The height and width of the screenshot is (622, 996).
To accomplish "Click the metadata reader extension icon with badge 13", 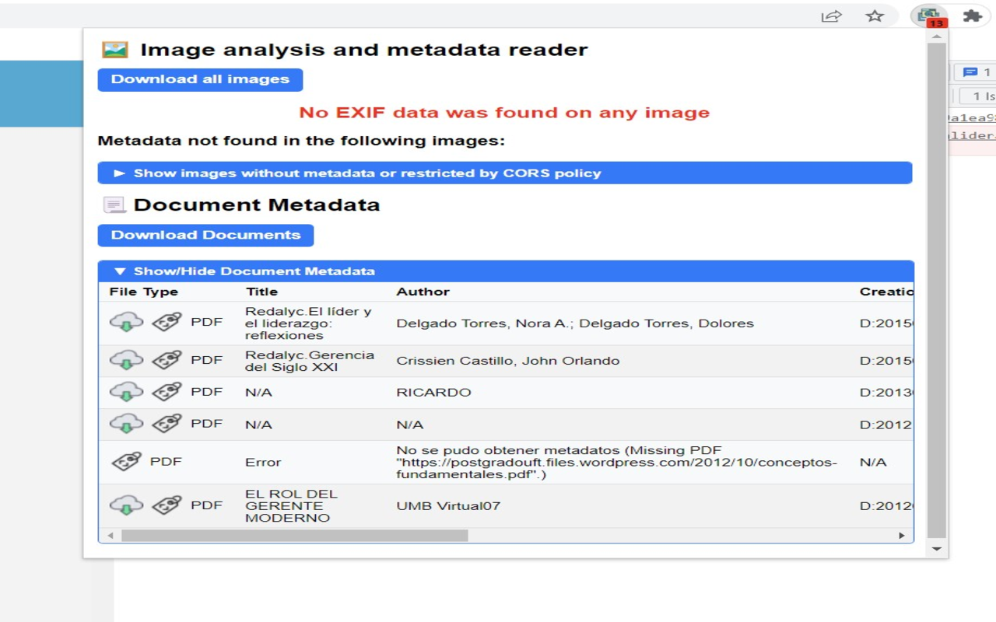I will point(929,16).
